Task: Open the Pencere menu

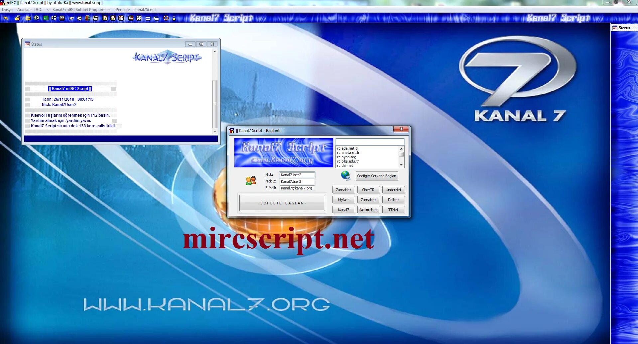Action: 123,10
